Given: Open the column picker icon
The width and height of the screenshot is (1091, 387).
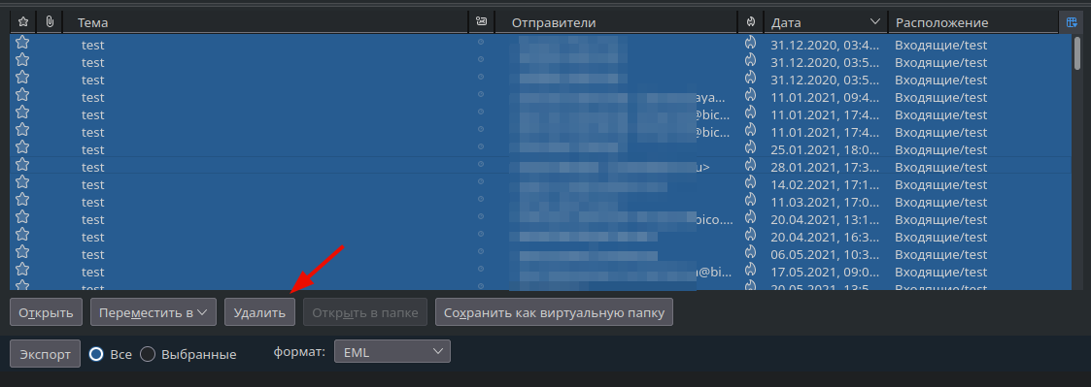Looking at the screenshot, I should coord(1072,22).
